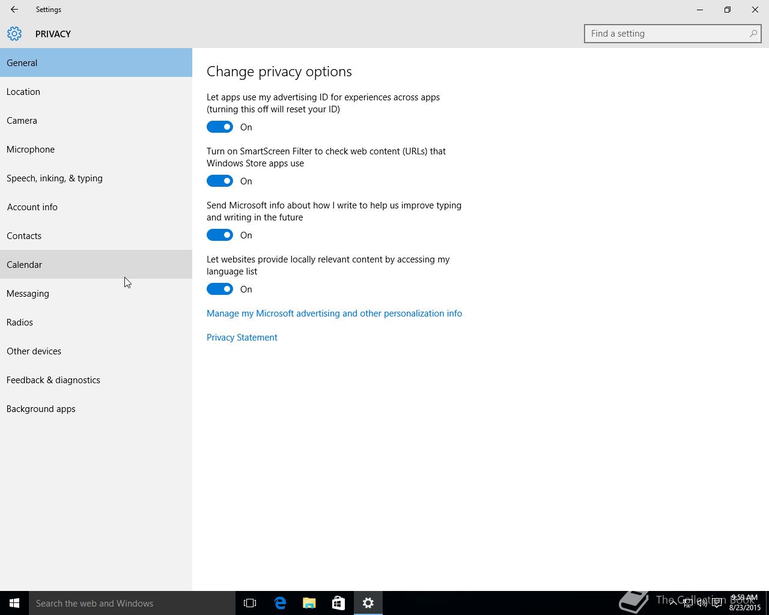Open the Windows Start menu
769x615 pixels.
[14, 603]
